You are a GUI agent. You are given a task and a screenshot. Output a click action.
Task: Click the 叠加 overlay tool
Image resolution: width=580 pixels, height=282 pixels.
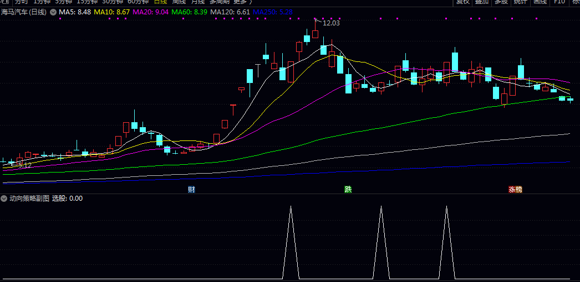[482, 2]
